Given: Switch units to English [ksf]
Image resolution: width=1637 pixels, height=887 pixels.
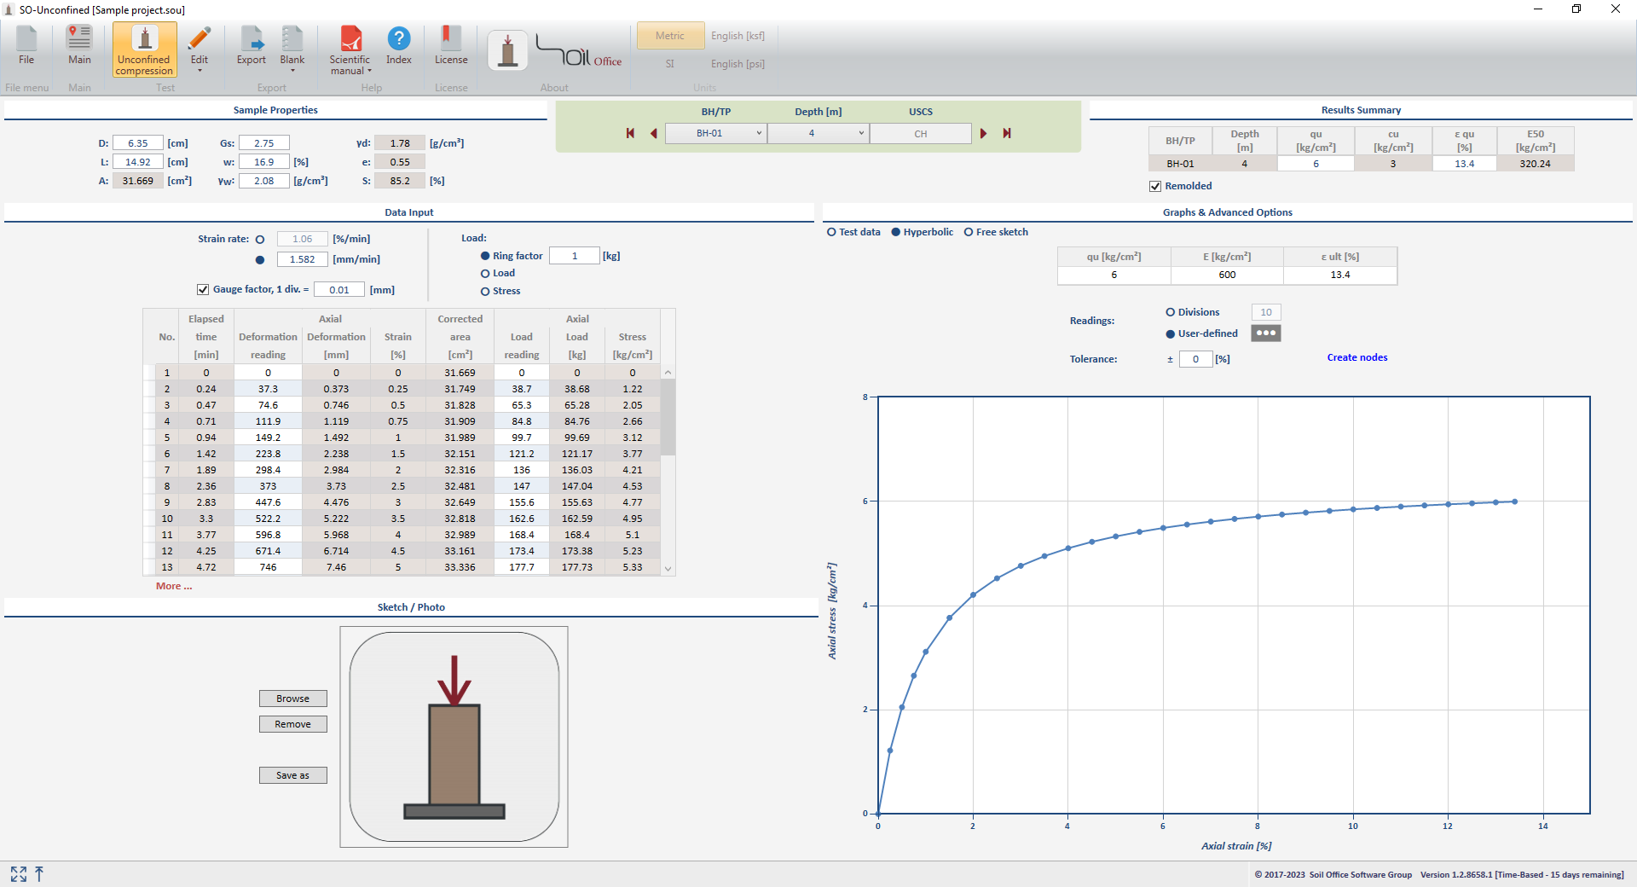Looking at the screenshot, I should (738, 36).
